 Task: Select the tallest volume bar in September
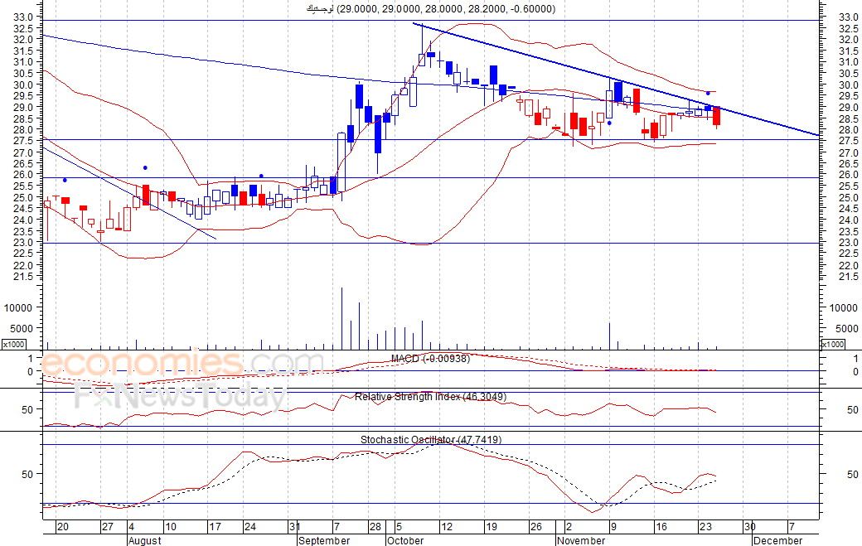(342, 318)
